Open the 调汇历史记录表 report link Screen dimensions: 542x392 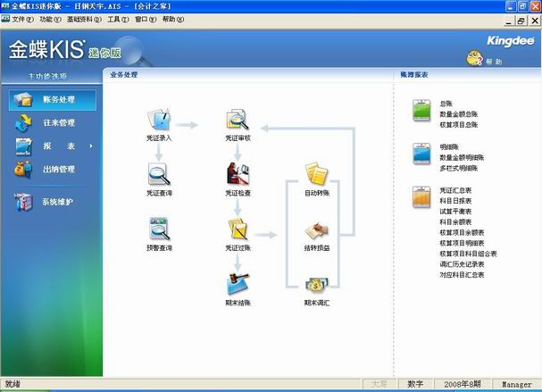(x=462, y=264)
